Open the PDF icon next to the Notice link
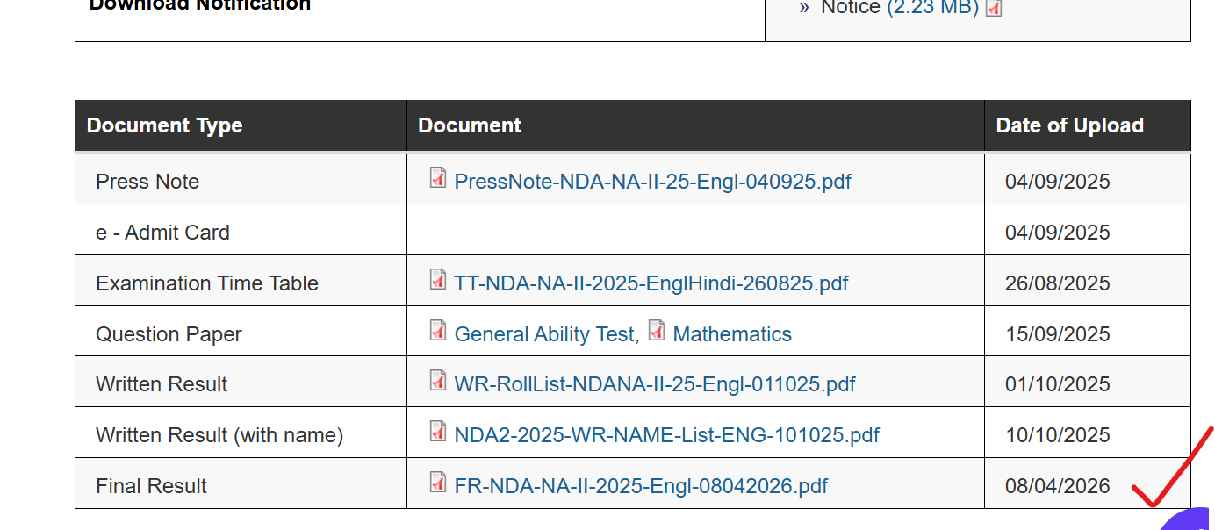1215x530 pixels. [992, 9]
